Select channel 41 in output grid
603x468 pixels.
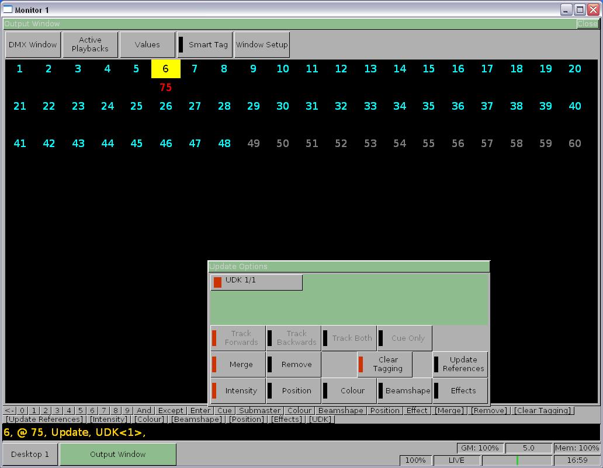coord(20,143)
